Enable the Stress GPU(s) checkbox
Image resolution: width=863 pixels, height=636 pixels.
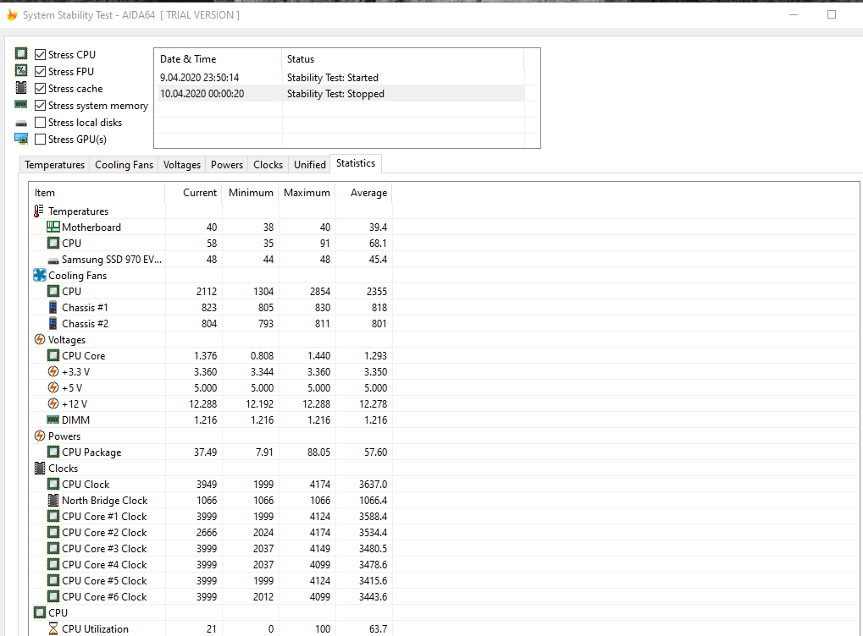tap(40, 139)
